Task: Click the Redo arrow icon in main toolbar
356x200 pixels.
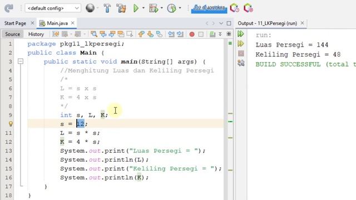Action: point(9,8)
